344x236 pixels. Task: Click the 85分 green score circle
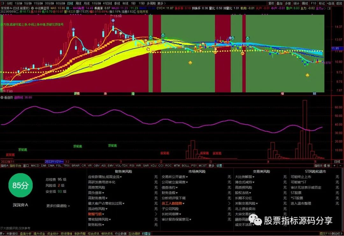(x=20, y=185)
